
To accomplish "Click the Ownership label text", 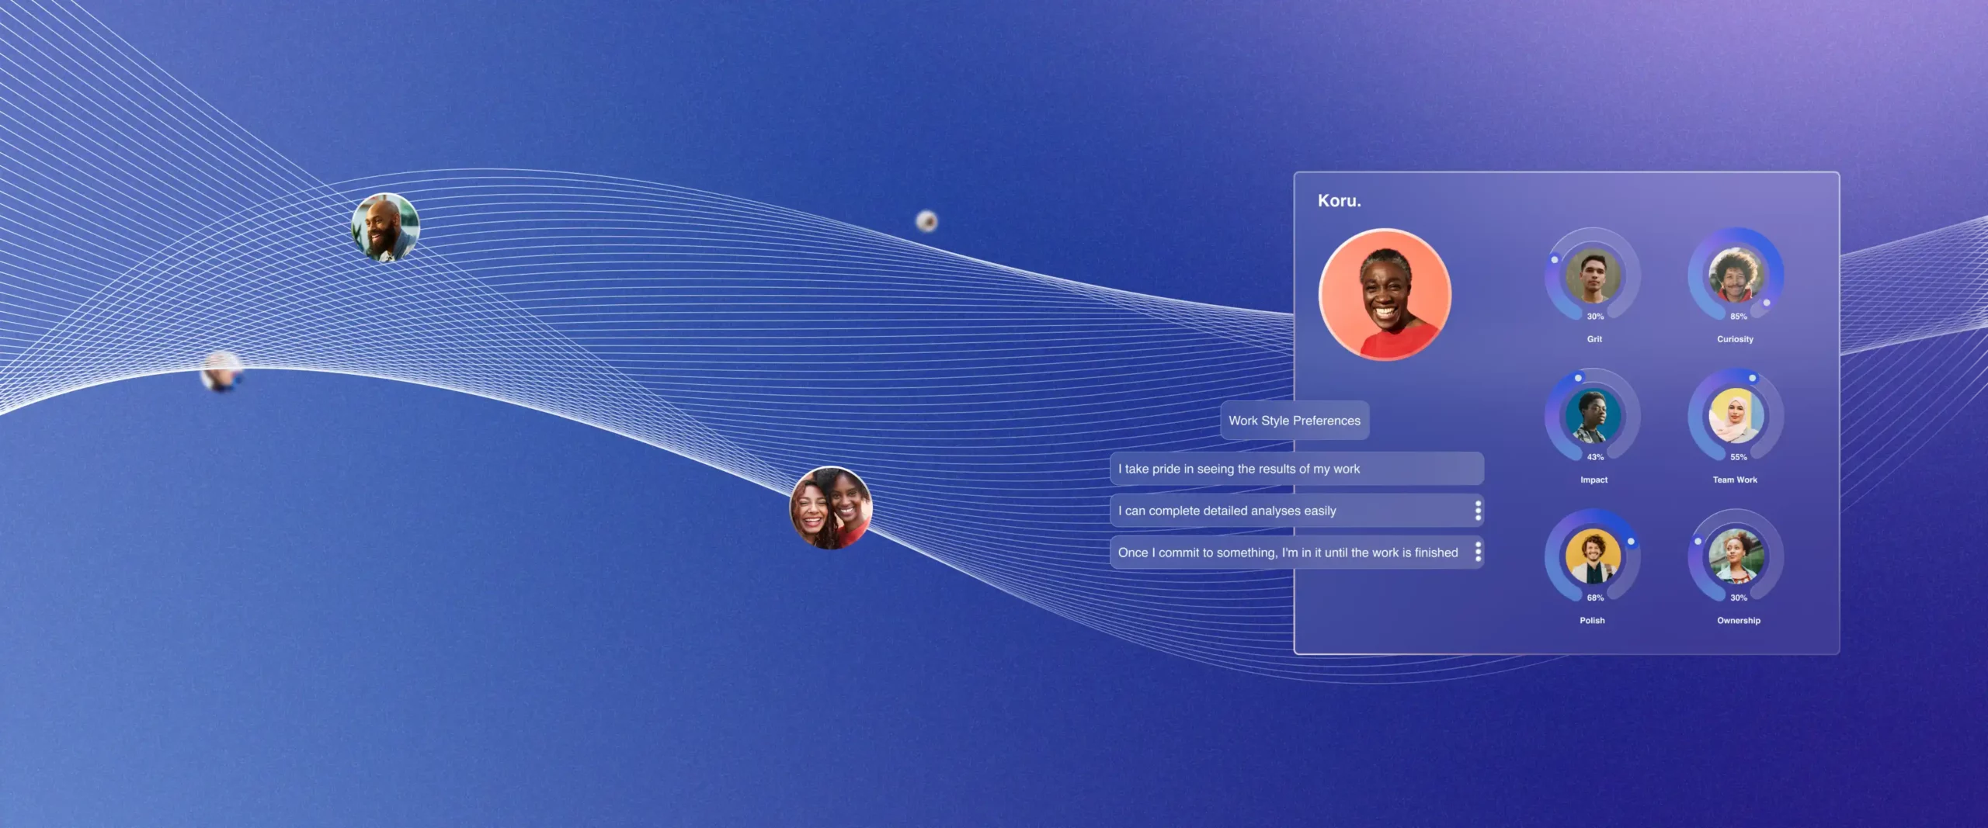I will click(x=1739, y=620).
